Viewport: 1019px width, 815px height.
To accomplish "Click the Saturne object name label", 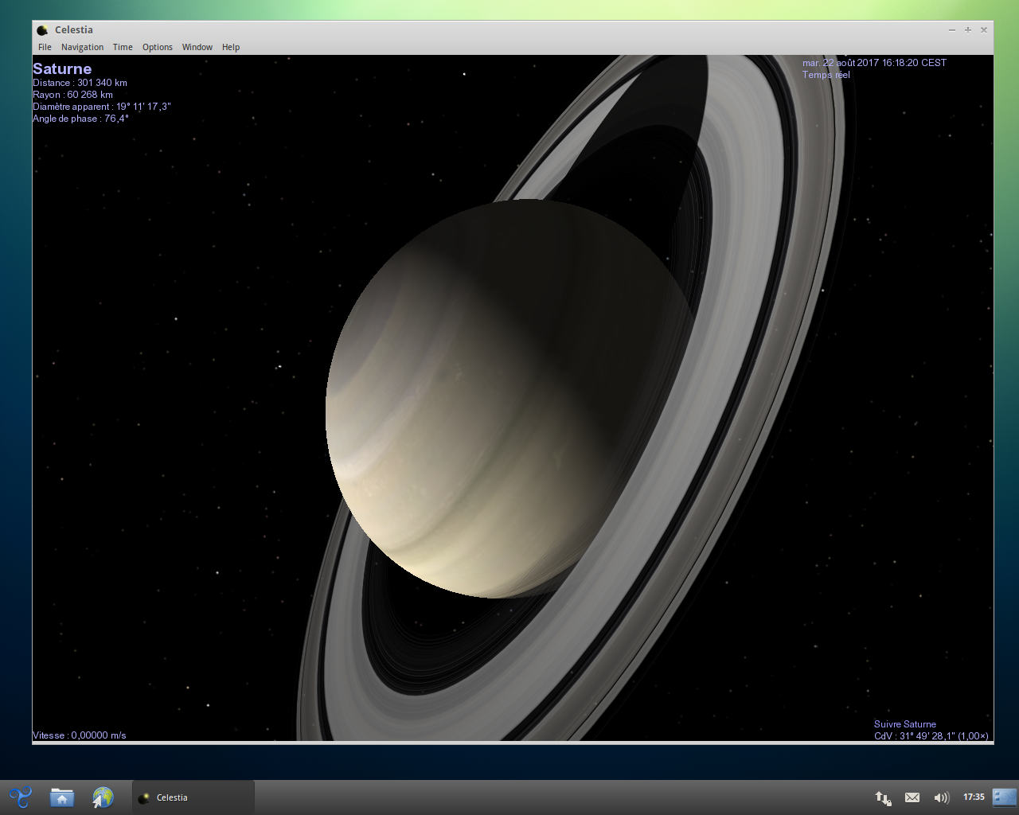I will [x=62, y=69].
